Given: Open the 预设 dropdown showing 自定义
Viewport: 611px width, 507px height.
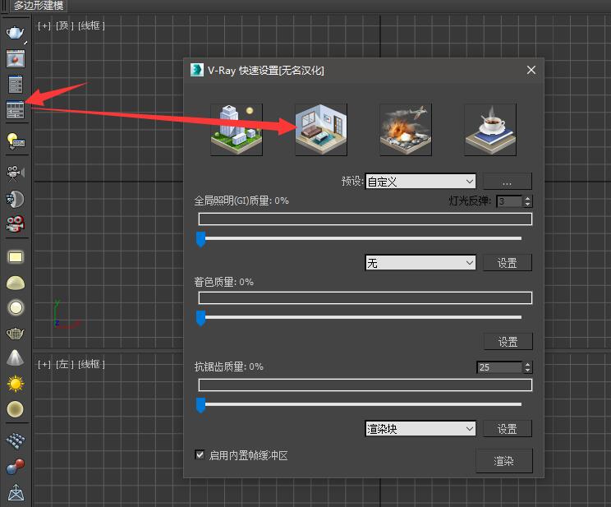Looking at the screenshot, I should click(420, 182).
